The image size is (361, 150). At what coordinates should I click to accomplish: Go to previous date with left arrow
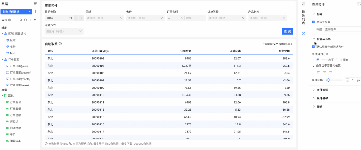point(76,18)
